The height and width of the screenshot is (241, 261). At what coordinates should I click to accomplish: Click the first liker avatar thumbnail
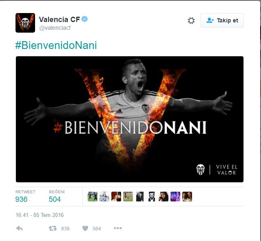(x=93, y=197)
